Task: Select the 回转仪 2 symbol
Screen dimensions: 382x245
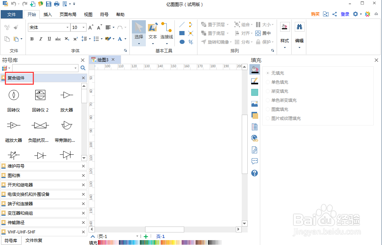Action: coord(40,95)
